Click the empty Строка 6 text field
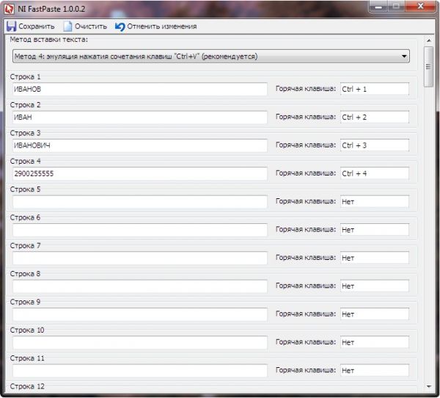The height and width of the screenshot is (398, 440). (140, 230)
